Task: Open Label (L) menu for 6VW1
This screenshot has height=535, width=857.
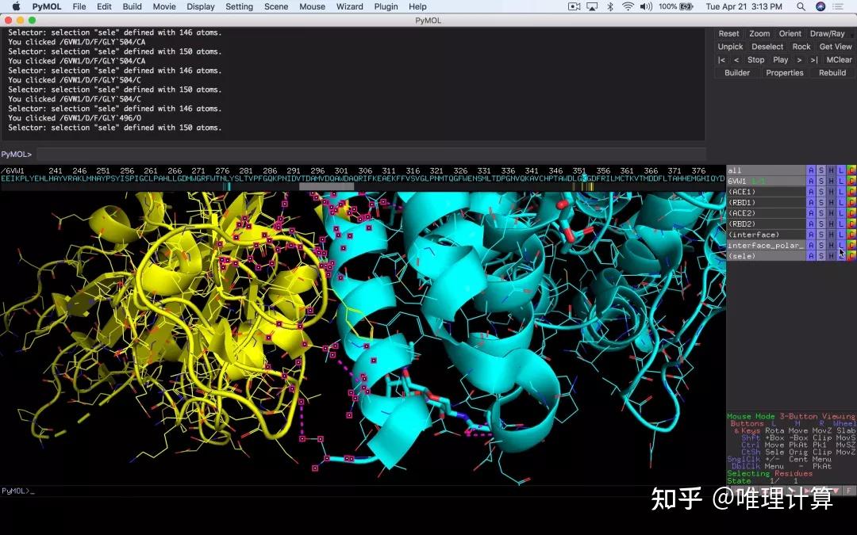Action: point(841,182)
